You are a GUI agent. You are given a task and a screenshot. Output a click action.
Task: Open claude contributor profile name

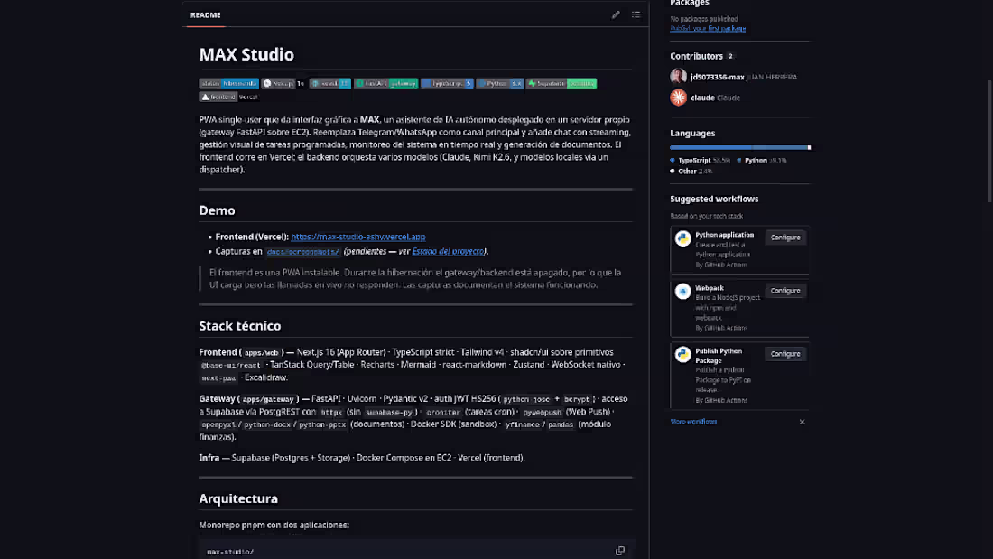click(702, 98)
